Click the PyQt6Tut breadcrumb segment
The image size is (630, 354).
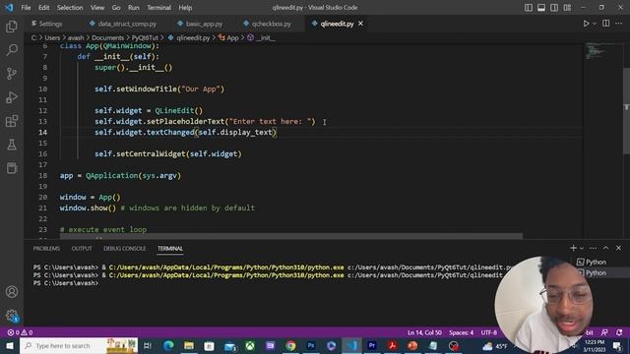point(145,37)
